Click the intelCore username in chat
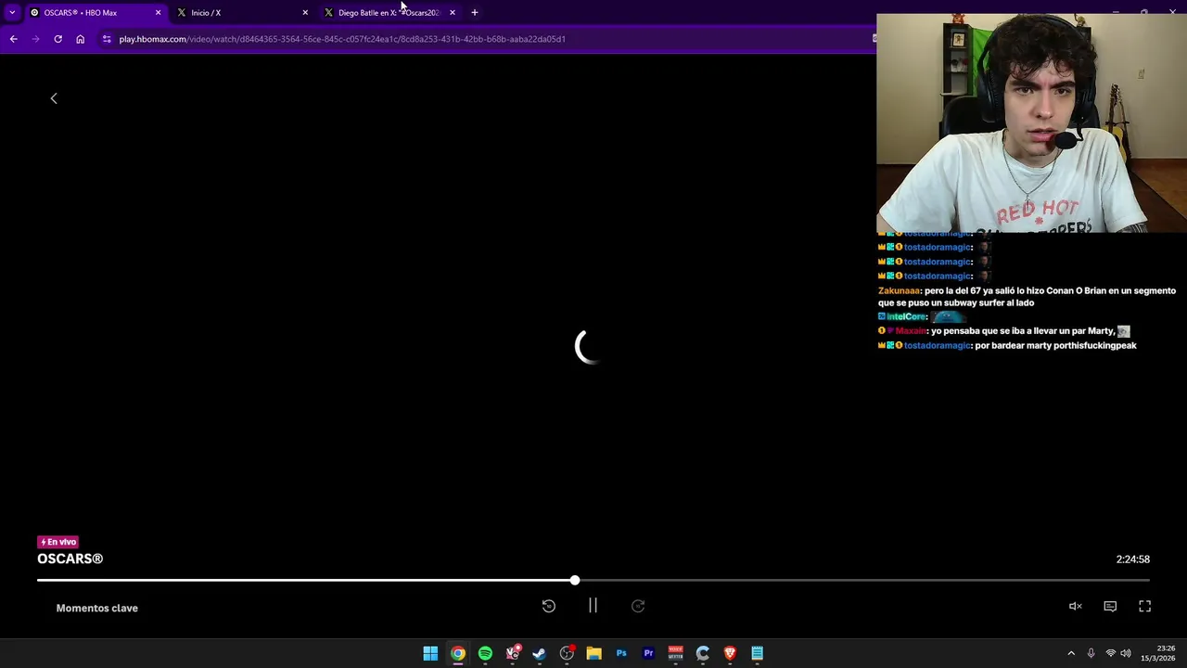 click(x=907, y=316)
